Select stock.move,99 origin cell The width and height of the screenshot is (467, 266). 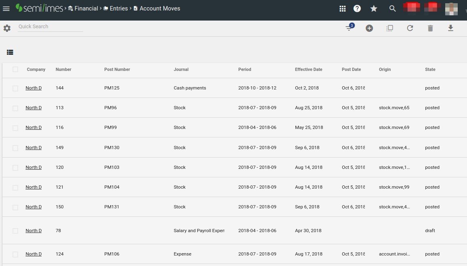[394, 187]
